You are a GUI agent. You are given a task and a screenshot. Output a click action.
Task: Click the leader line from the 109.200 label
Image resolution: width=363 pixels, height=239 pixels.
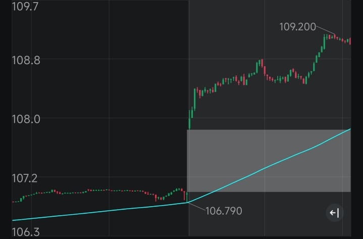pyautogui.click(x=325, y=30)
